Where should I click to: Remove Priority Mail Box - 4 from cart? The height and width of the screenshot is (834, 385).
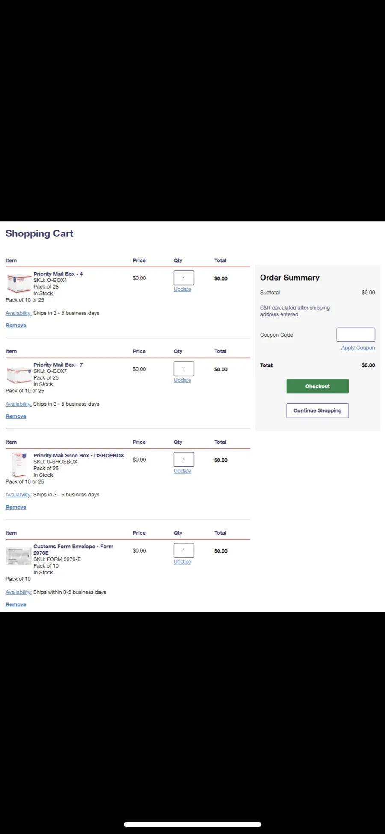[16, 326]
